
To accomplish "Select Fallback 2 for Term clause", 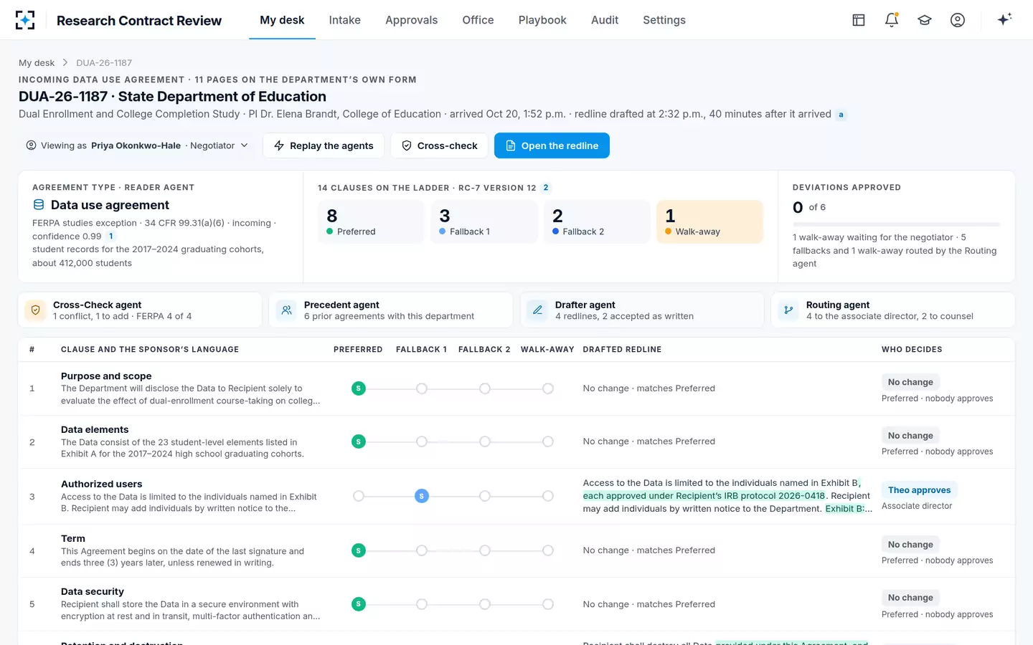I will pos(485,550).
